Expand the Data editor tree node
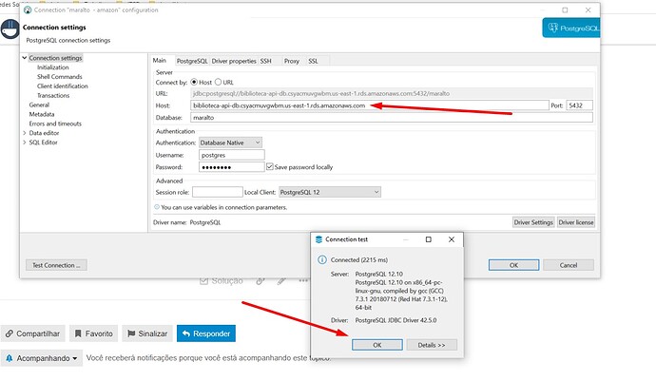 tap(25, 133)
